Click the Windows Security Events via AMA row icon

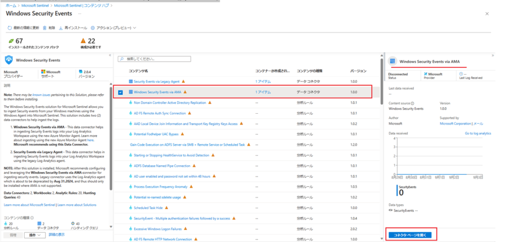[131, 92]
